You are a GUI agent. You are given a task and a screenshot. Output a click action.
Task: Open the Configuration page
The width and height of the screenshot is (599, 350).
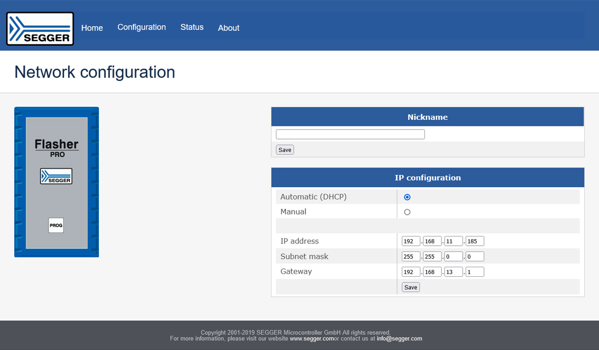[x=141, y=27]
